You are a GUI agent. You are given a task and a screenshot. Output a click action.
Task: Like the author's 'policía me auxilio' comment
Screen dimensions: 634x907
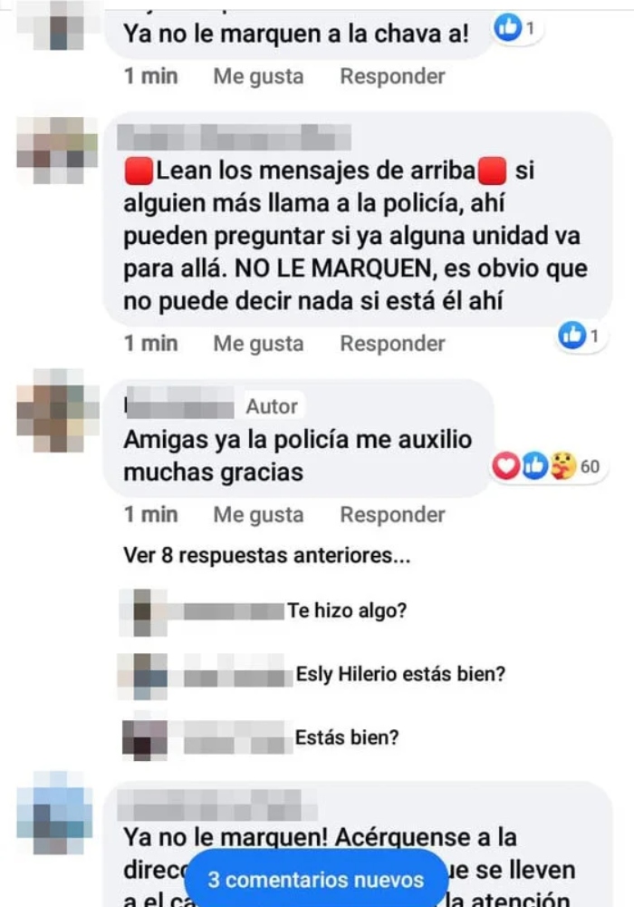click(x=258, y=515)
